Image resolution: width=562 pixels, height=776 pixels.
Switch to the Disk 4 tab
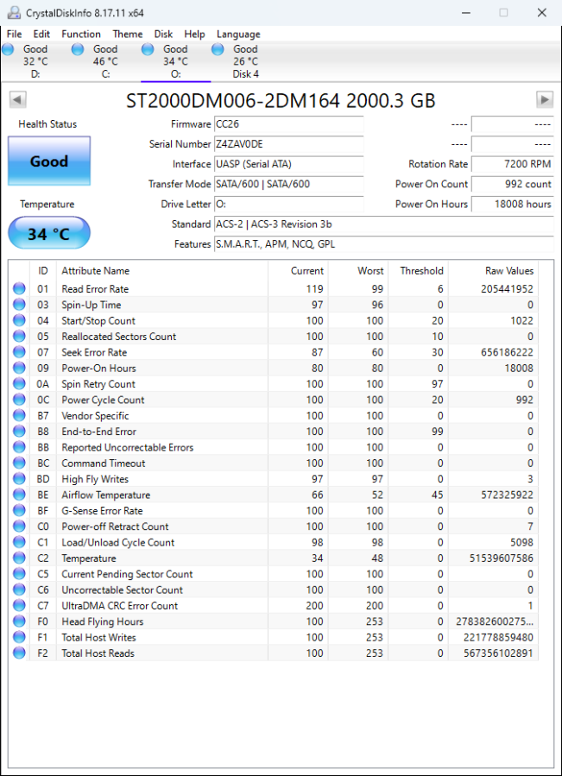pos(245,61)
